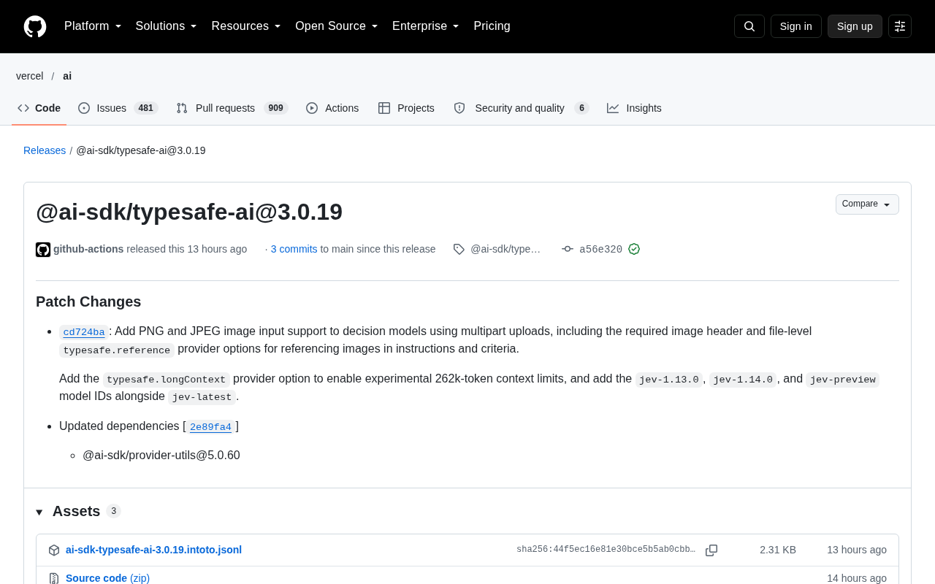Click the commit icon beside a56e320

click(x=568, y=249)
